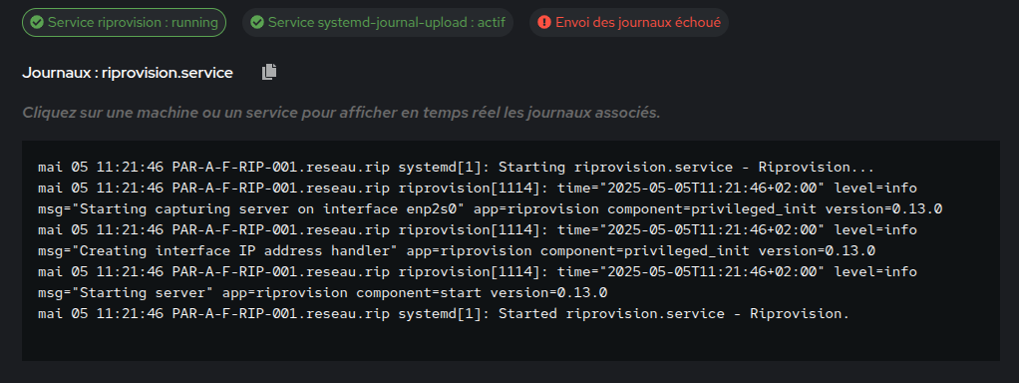This screenshot has height=383, width=1019.
Task: Copy riprovision.service logs with the clipboard icon
Action: coord(269,72)
